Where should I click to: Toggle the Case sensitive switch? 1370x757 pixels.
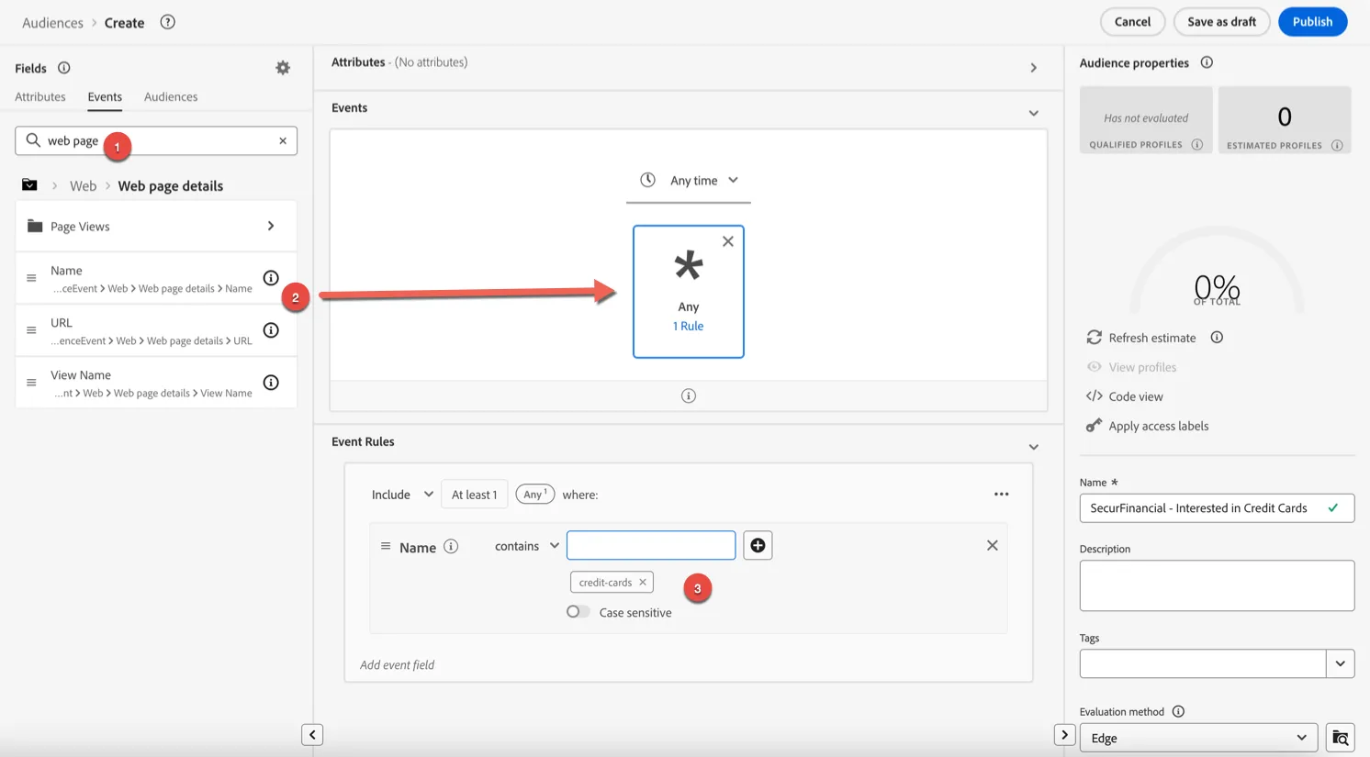pos(578,612)
